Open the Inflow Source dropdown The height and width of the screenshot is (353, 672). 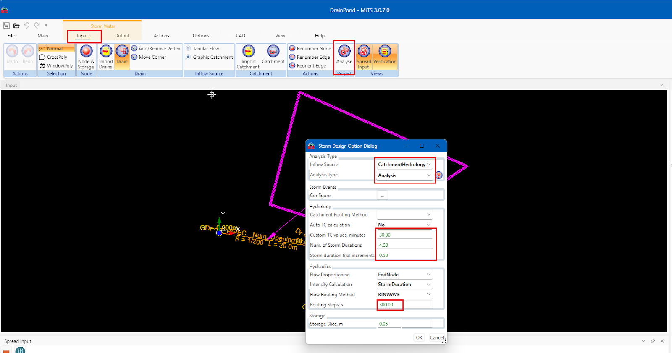click(404, 165)
